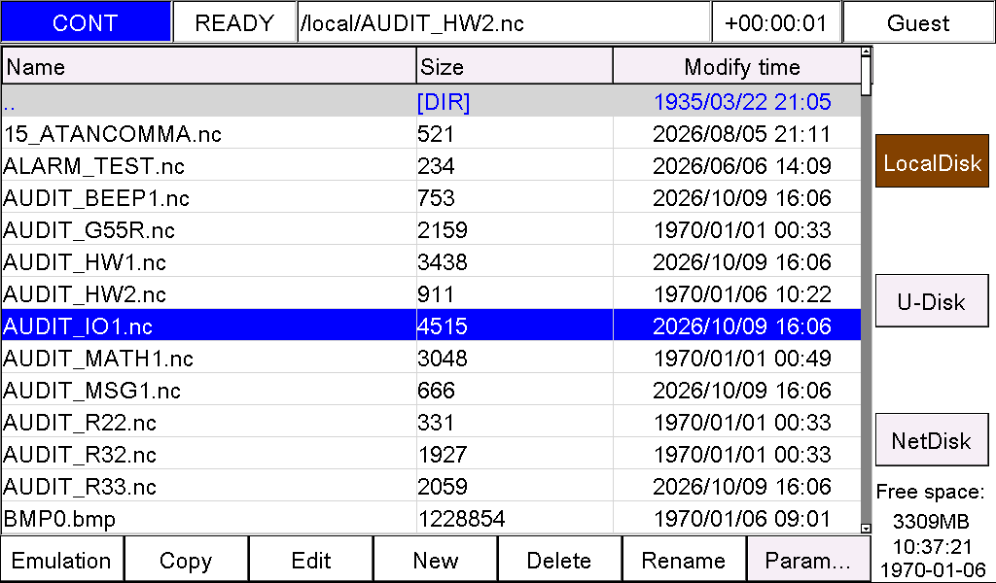996x583 pixels.
Task: Create a New file
Action: (435, 560)
